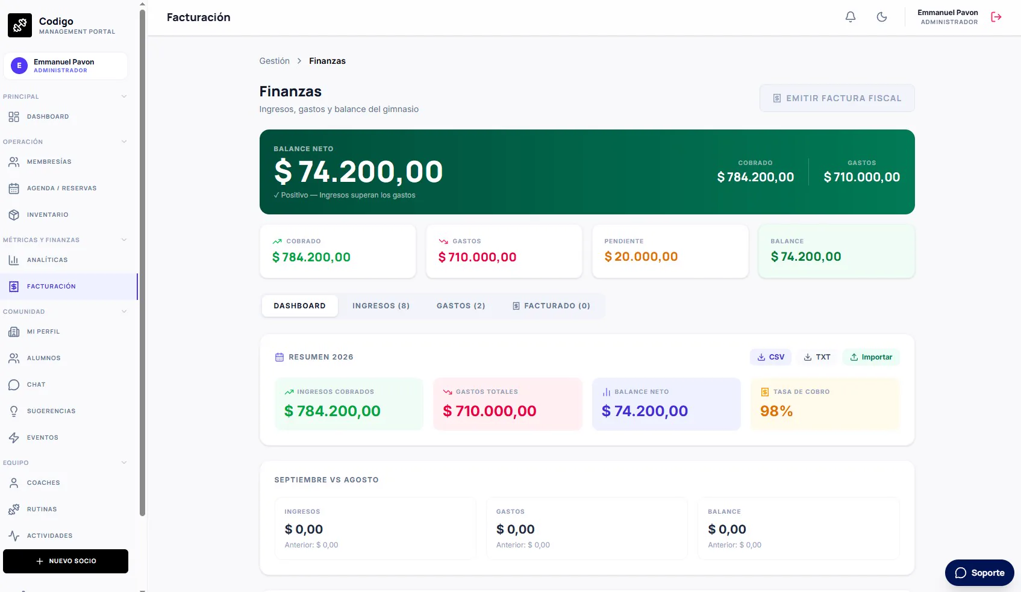Switch to the Dashboard tab

(300, 306)
